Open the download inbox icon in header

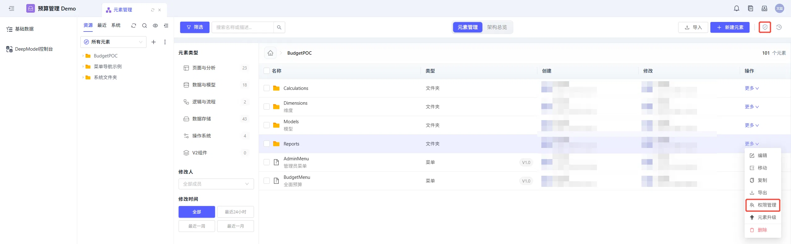click(764, 8)
